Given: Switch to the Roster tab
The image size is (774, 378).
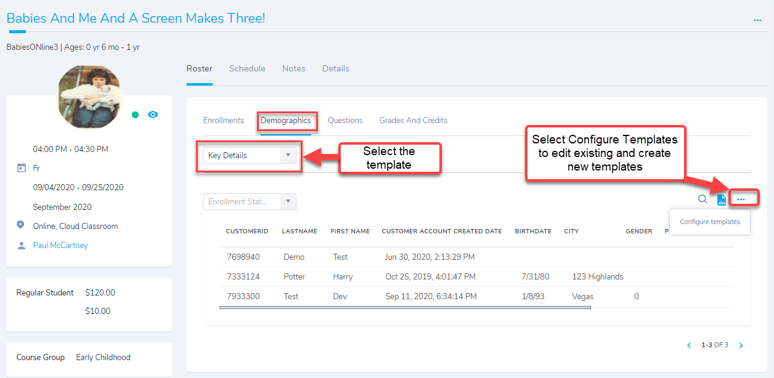Looking at the screenshot, I should (200, 68).
